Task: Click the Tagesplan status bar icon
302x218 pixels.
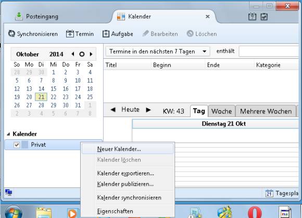Action: tap(269, 193)
